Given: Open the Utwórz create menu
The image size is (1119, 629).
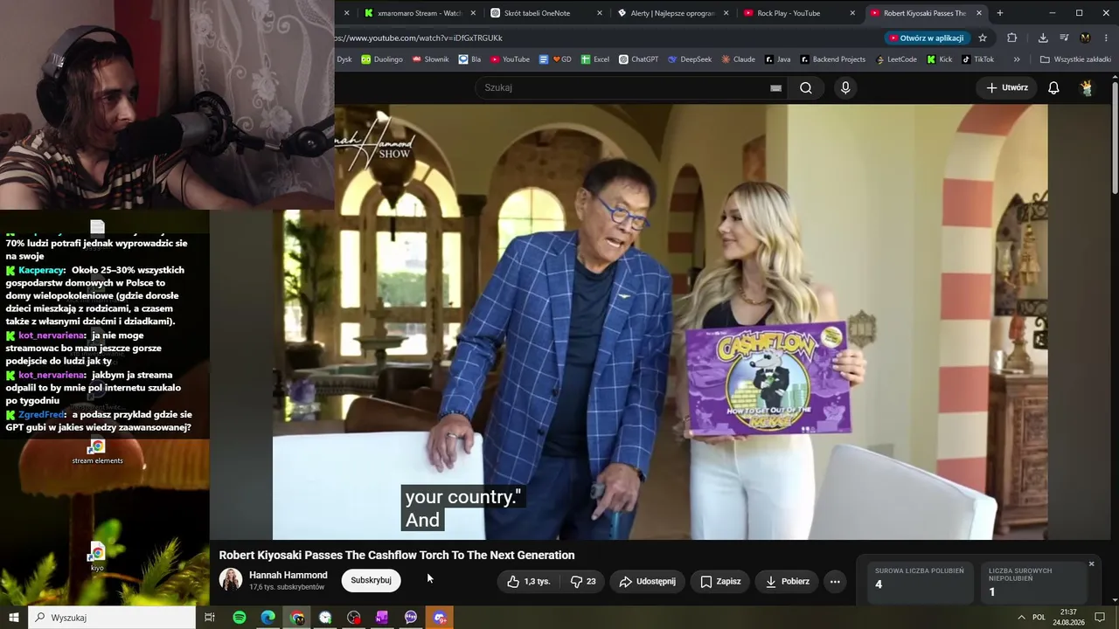Looking at the screenshot, I should 1007,87.
